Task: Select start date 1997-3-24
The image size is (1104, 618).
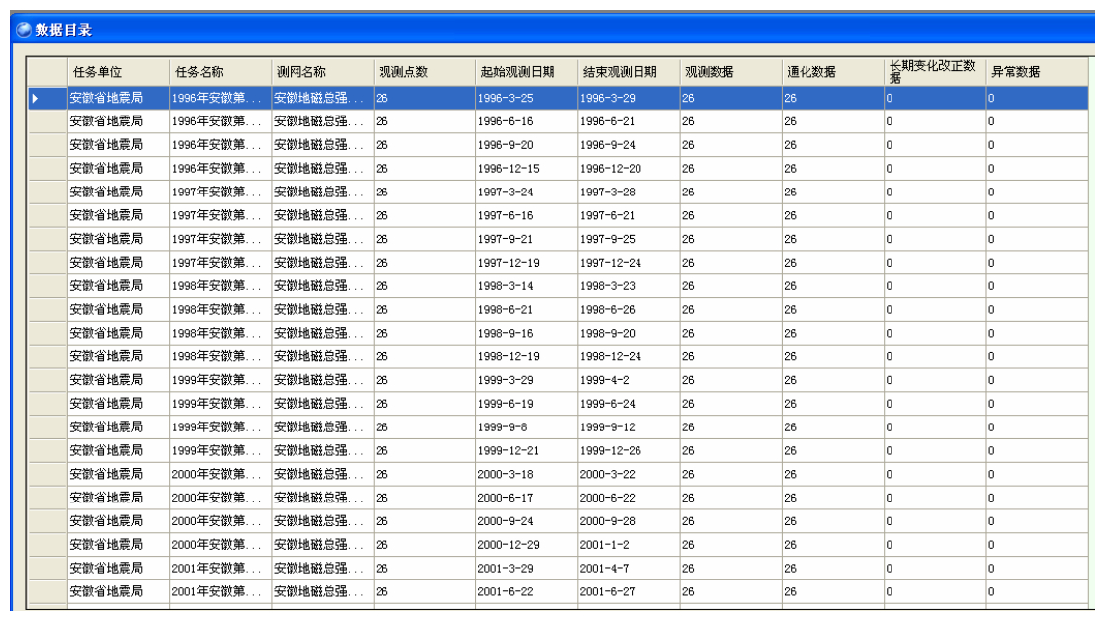Action: 527,192
